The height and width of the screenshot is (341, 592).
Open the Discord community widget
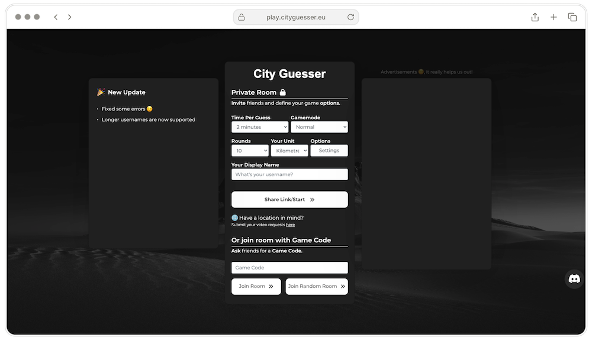(x=574, y=278)
